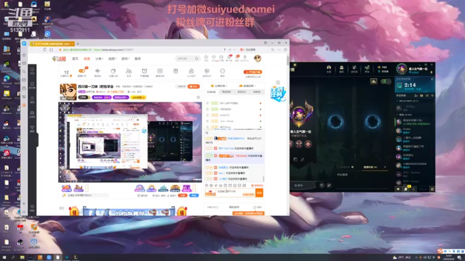Click the search magnifier in Douyu header
The height and width of the screenshot is (261, 465).
pos(196,59)
